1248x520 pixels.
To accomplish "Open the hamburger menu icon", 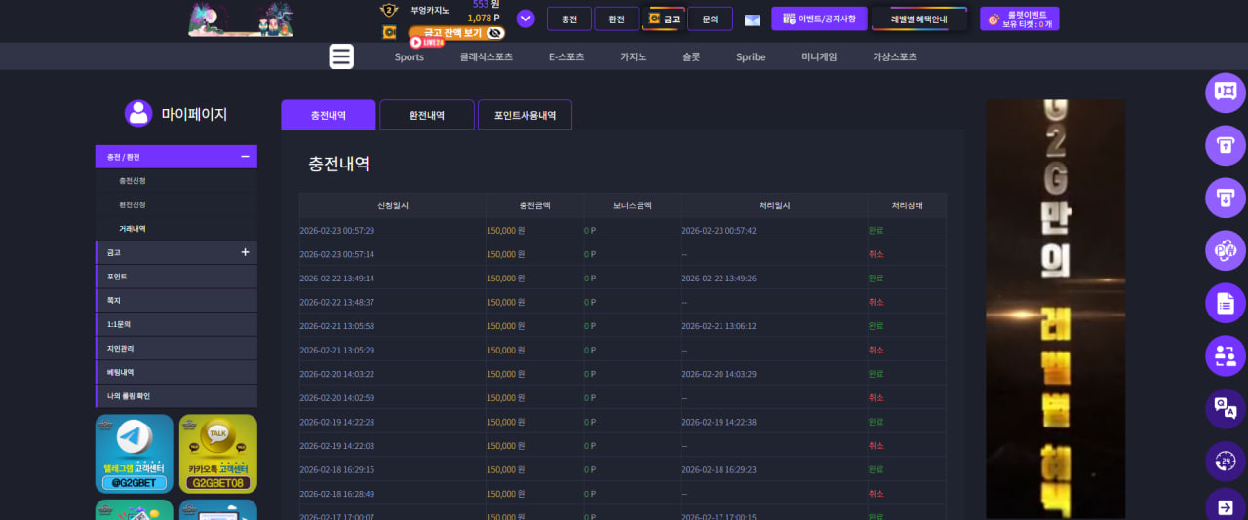I will 341,56.
